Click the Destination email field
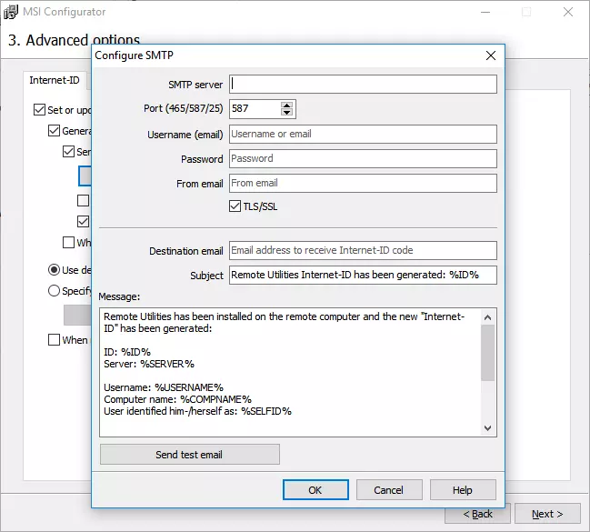Image resolution: width=590 pixels, height=532 pixels. pyautogui.click(x=363, y=251)
